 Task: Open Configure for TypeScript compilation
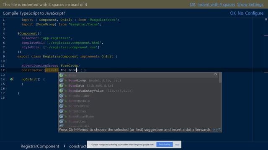pyautogui.click(x=254, y=13)
